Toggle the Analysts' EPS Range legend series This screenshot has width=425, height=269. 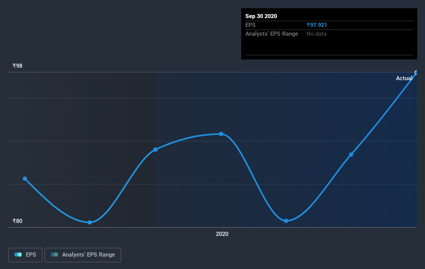coord(83,255)
